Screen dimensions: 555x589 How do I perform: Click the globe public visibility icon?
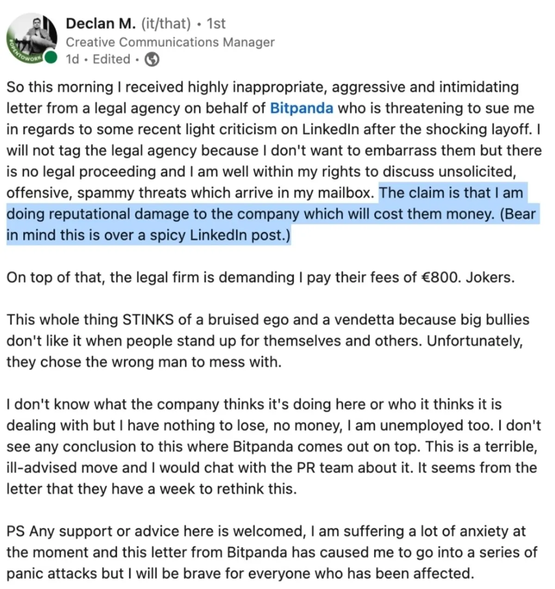click(152, 60)
